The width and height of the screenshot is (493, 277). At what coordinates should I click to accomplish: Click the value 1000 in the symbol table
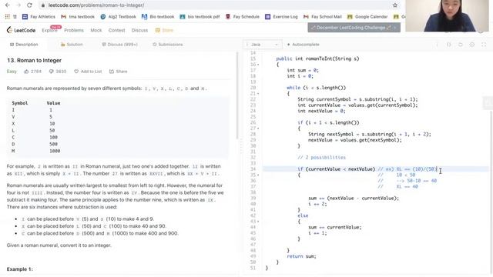55,151
